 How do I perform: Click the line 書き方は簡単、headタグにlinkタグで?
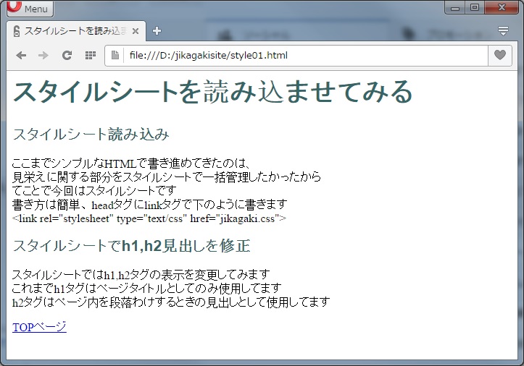click(x=150, y=204)
